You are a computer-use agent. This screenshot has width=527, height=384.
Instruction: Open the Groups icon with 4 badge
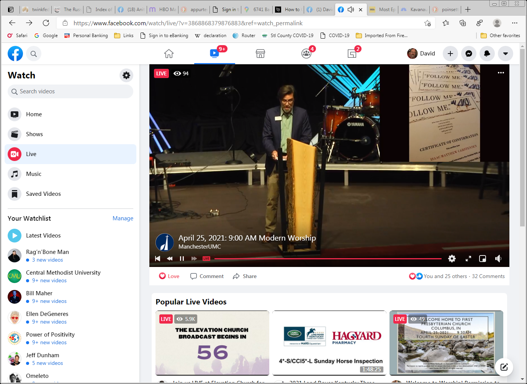[x=306, y=54]
